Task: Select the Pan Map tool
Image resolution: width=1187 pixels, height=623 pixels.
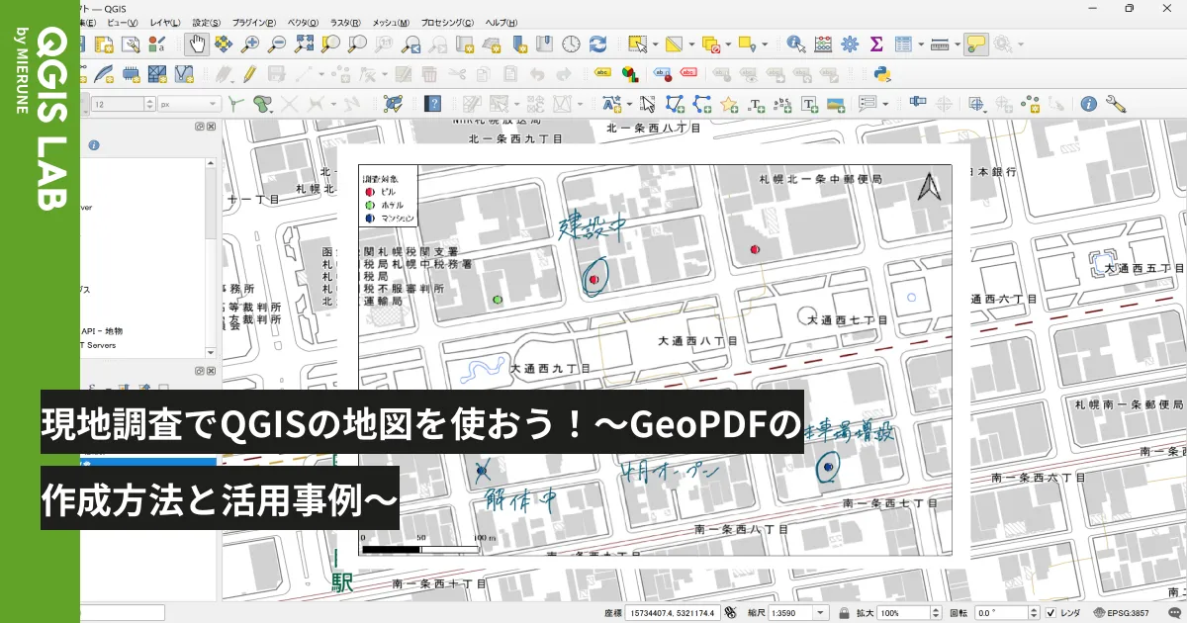Action: point(197,44)
